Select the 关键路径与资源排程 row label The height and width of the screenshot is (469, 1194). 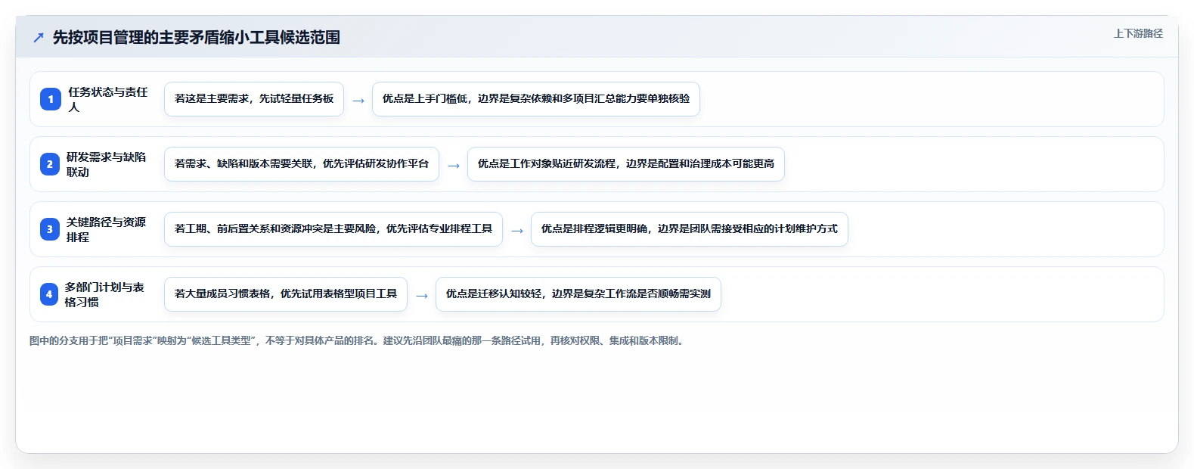click(107, 229)
